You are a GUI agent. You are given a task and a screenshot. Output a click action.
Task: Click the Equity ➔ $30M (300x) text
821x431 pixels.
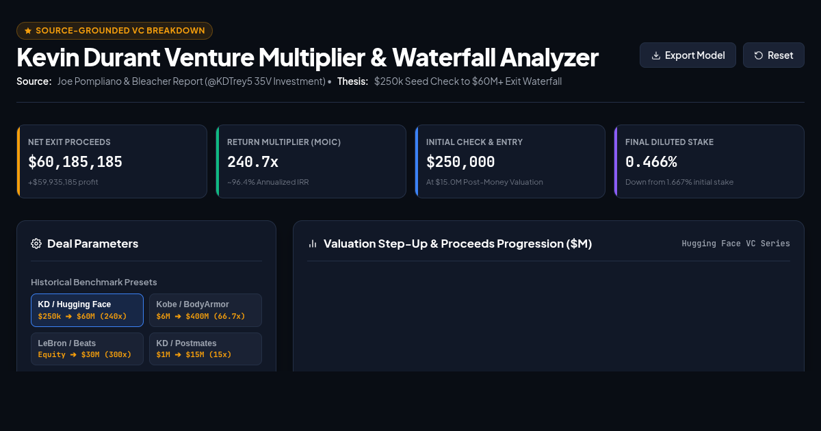pos(86,354)
